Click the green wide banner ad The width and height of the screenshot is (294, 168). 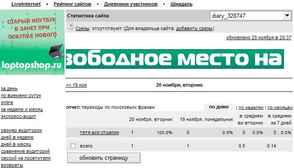pos(175,59)
